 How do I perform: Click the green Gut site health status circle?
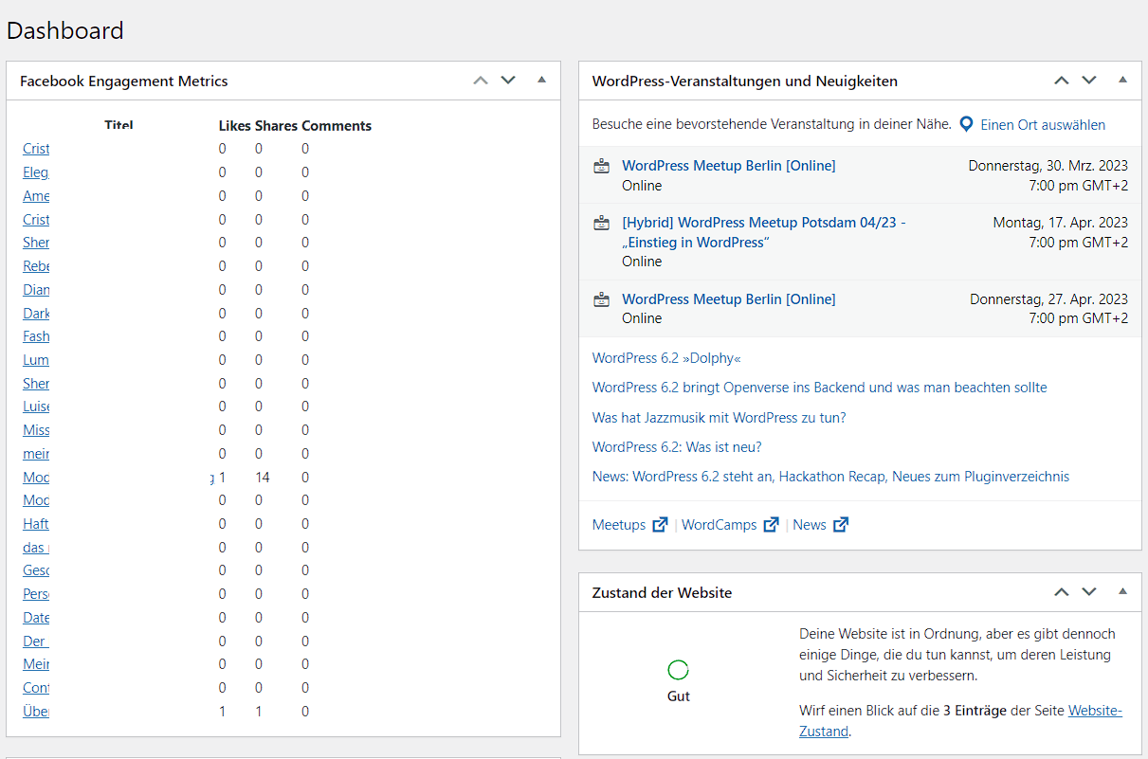pyautogui.click(x=678, y=670)
